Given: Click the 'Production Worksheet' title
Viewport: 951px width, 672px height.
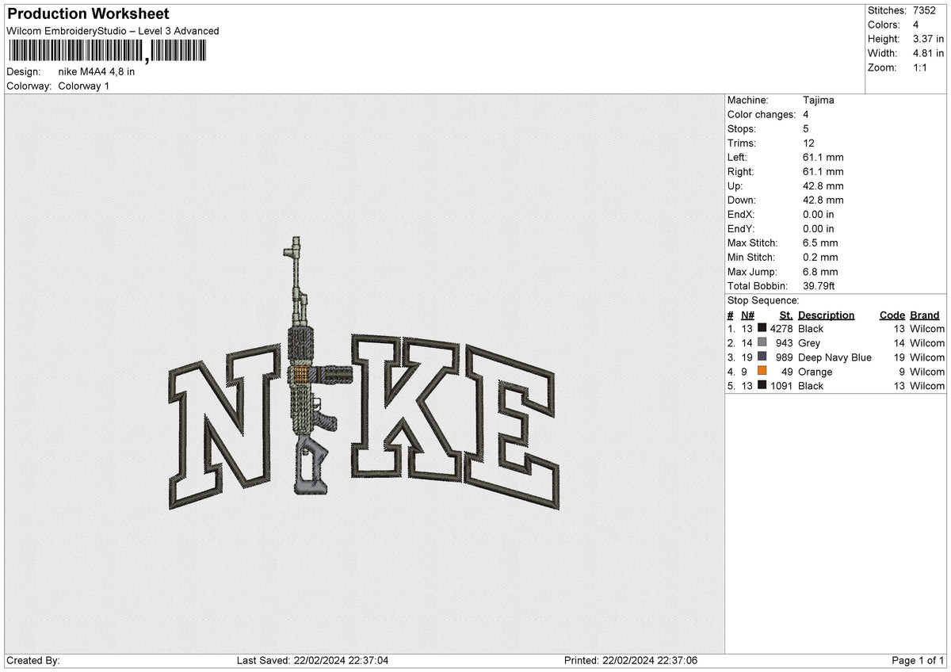Looking at the screenshot, I should coord(88,14).
